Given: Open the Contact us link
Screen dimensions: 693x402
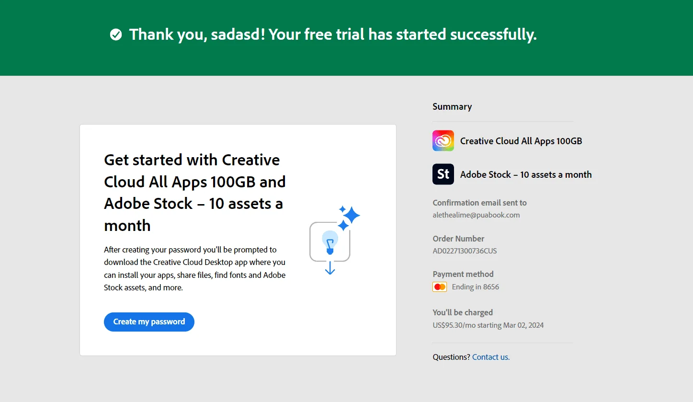Looking at the screenshot, I should [x=491, y=357].
